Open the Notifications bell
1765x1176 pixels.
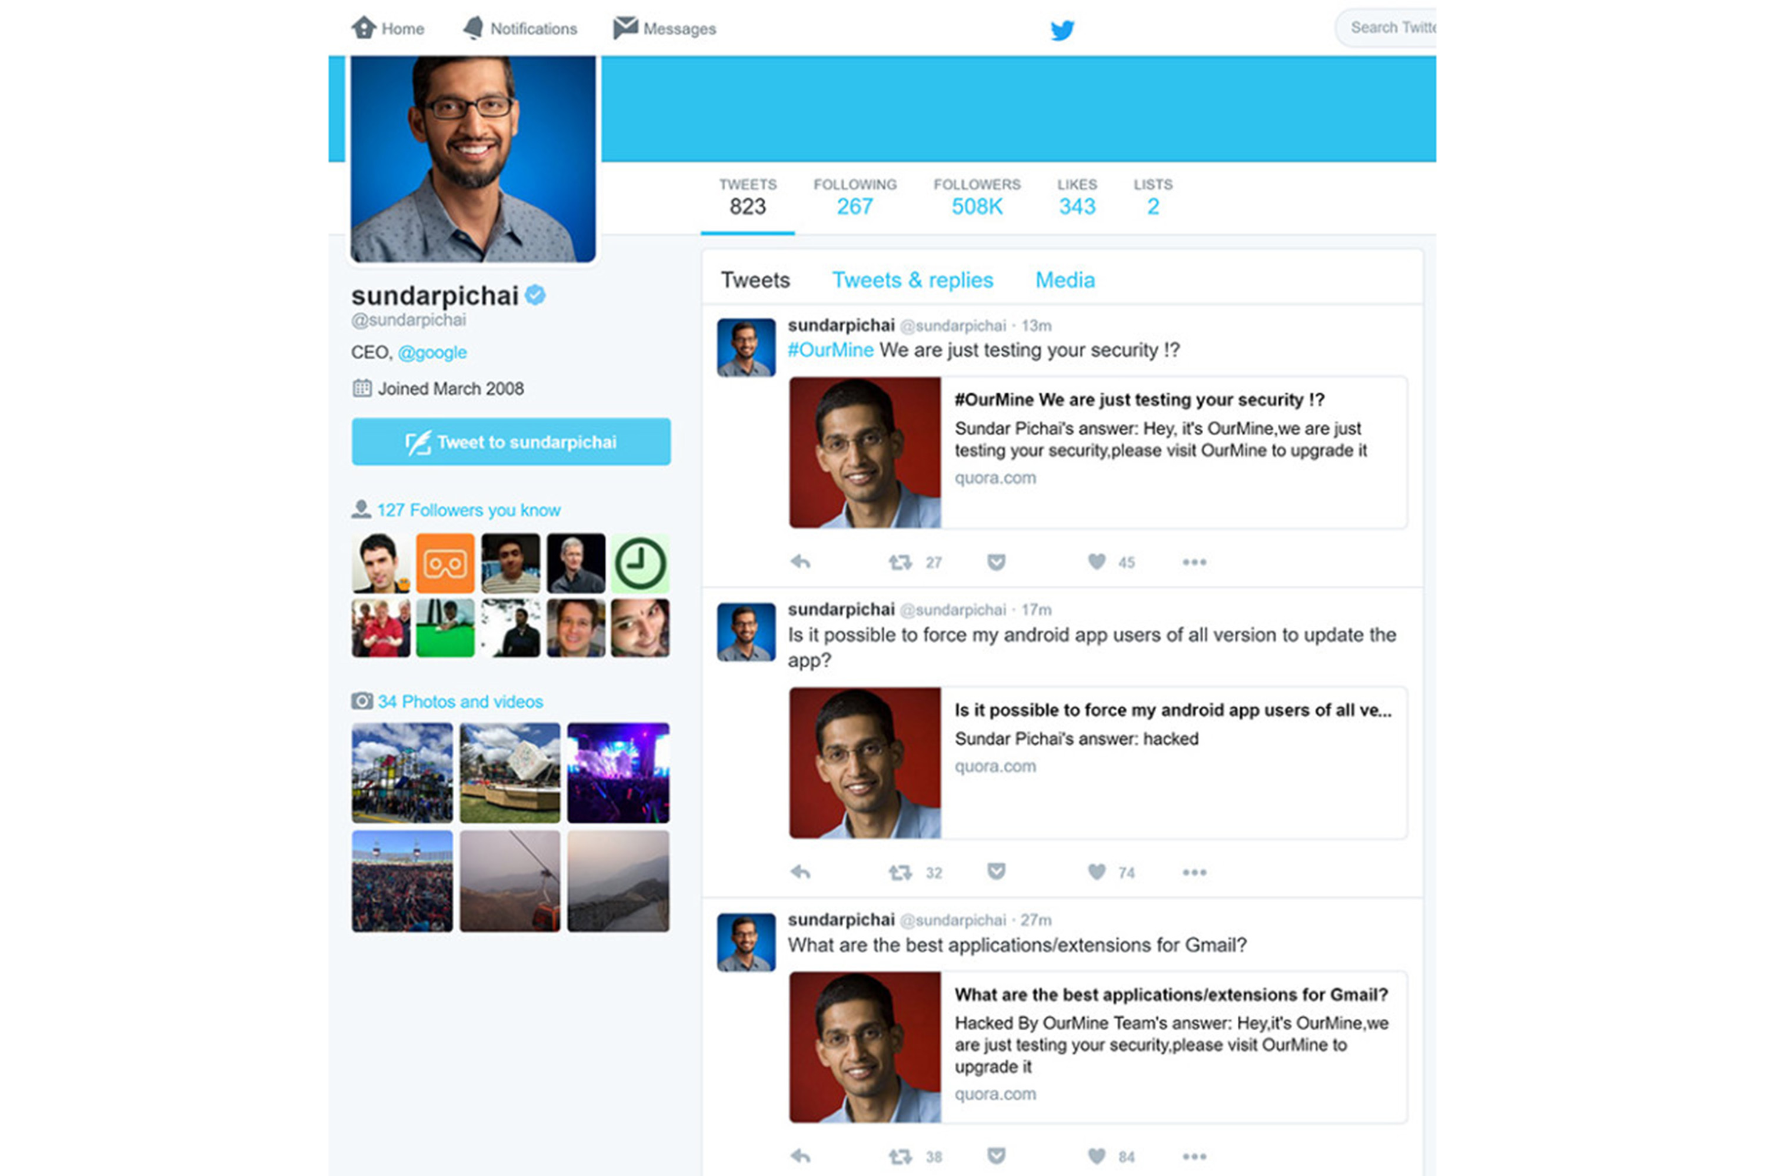click(x=519, y=28)
